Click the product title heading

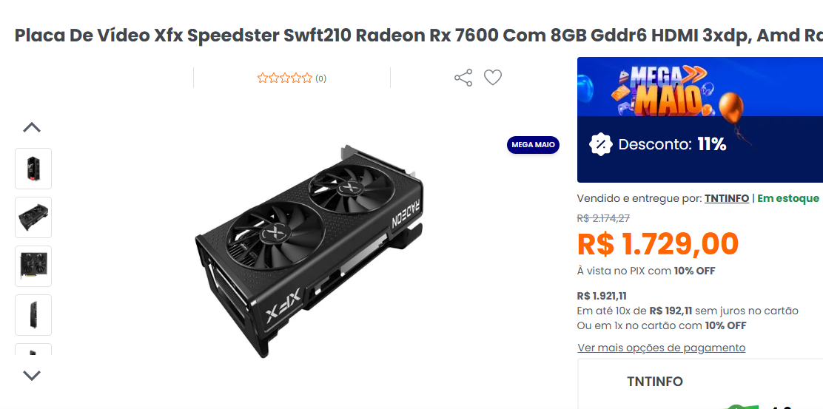(x=419, y=36)
